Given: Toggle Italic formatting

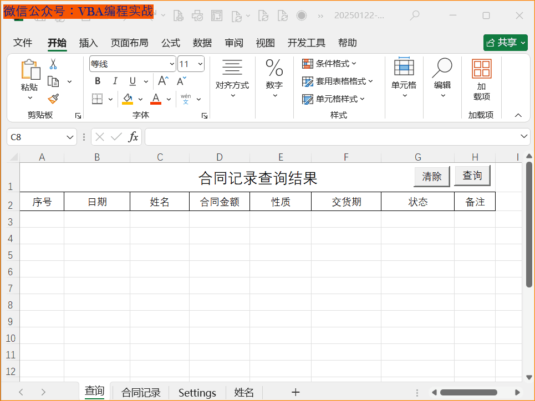Looking at the screenshot, I should [115, 81].
